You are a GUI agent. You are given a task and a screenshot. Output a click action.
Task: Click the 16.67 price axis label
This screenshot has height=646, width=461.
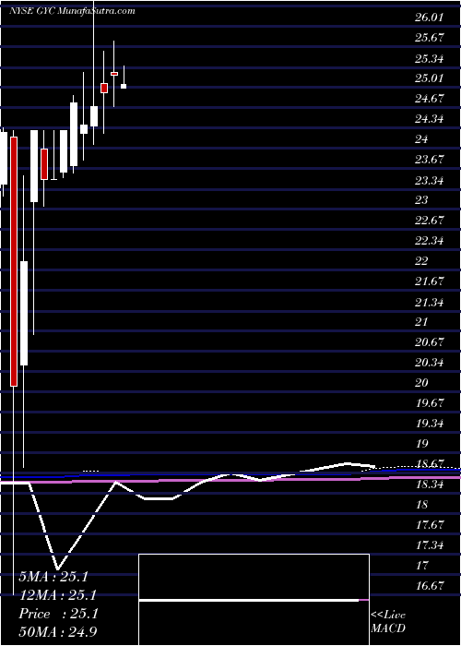click(430, 586)
